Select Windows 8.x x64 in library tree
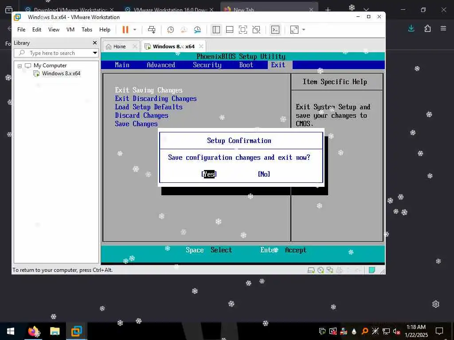454x340 pixels. click(x=61, y=73)
